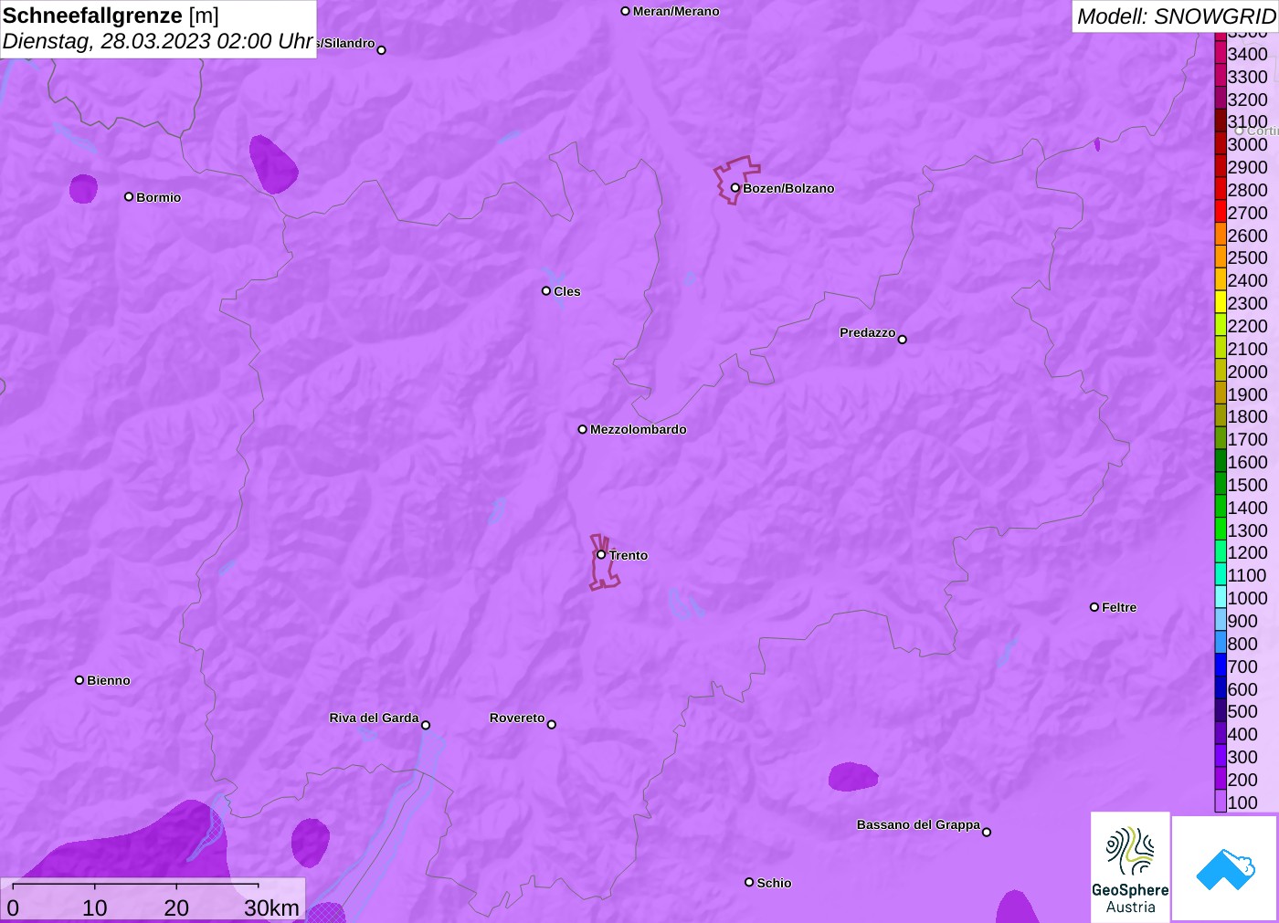Click the GeoSphere Austria logo

pyautogui.click(x=1130, y=867)
